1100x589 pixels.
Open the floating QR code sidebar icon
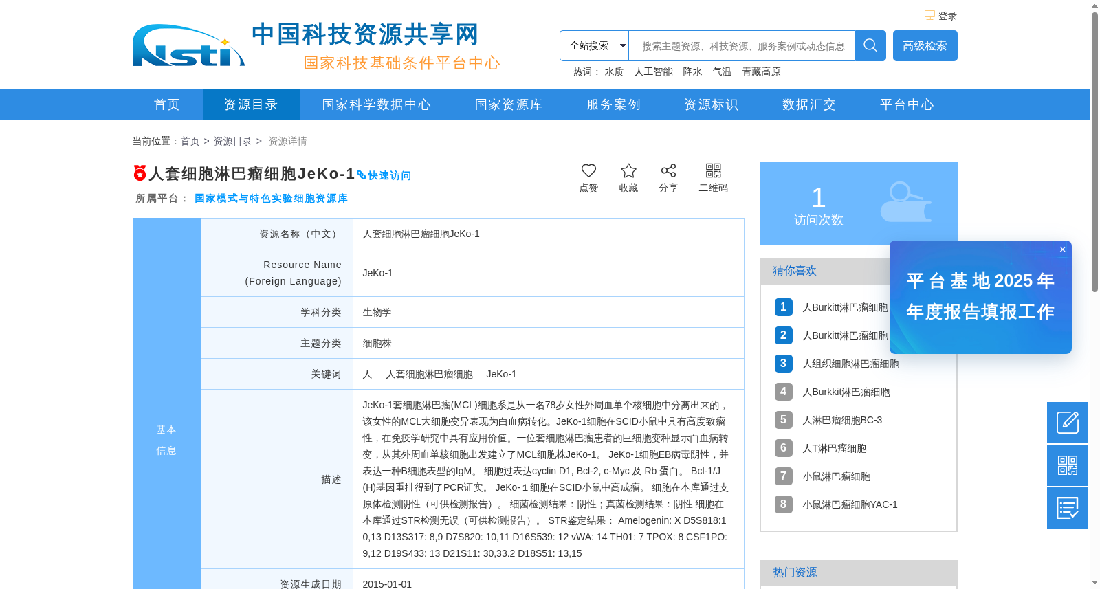[1068, 465]
